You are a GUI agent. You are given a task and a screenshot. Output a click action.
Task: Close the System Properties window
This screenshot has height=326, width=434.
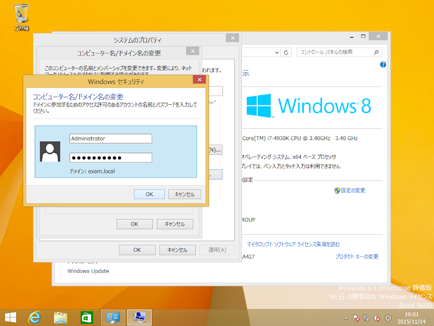click(x=233, y=38)
